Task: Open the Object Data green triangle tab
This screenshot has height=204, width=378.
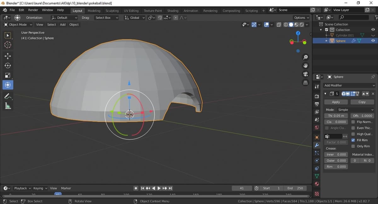Action: point(317,176)
